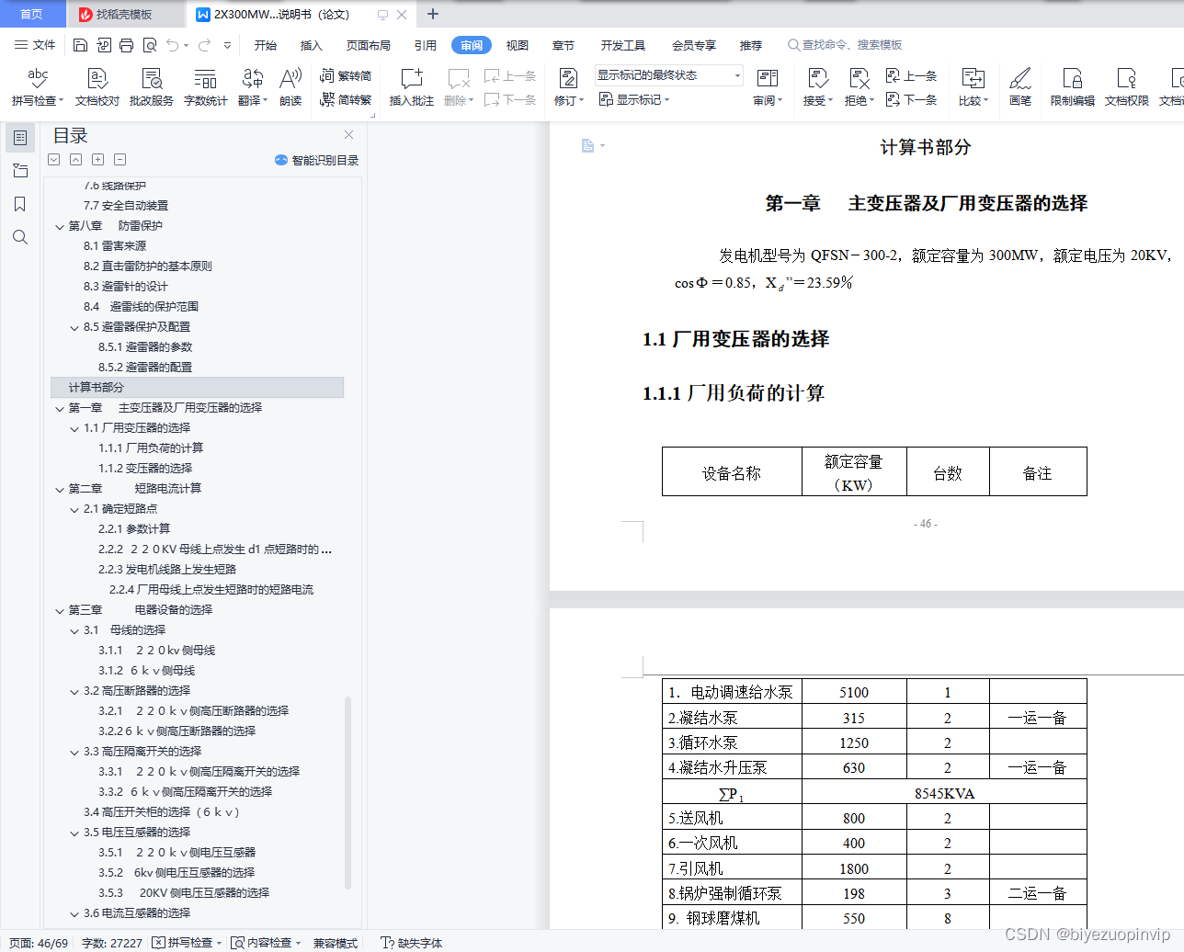Switch to the 引用 ribbon tab
The width and height of the screenshot is (1184, 952).
[x=426, y=45]
